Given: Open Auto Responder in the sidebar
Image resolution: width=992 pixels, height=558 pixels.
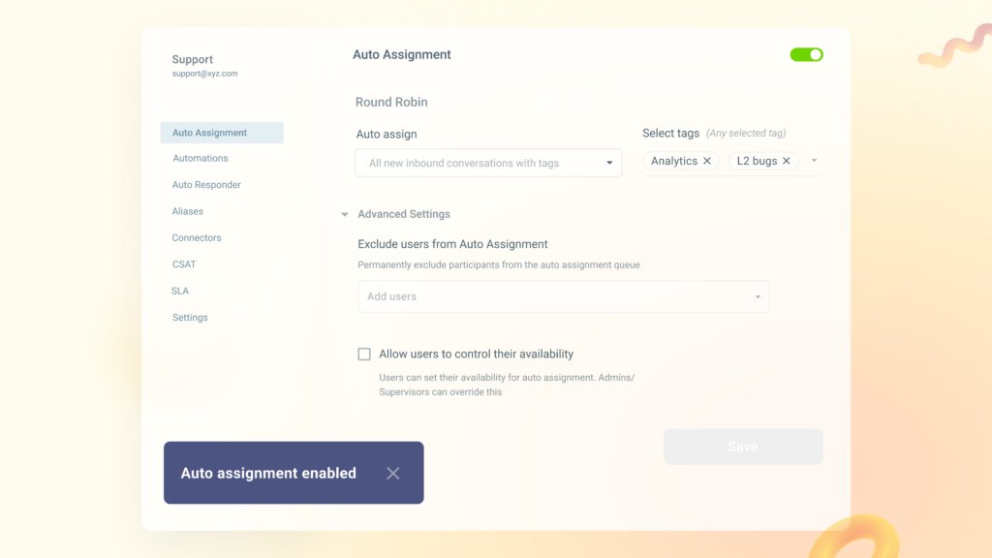Looking at the screenshot, I should click(x=206, y=185).
